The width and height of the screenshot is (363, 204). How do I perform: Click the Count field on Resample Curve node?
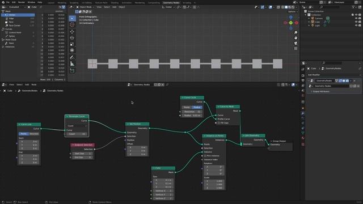[77, 134]
